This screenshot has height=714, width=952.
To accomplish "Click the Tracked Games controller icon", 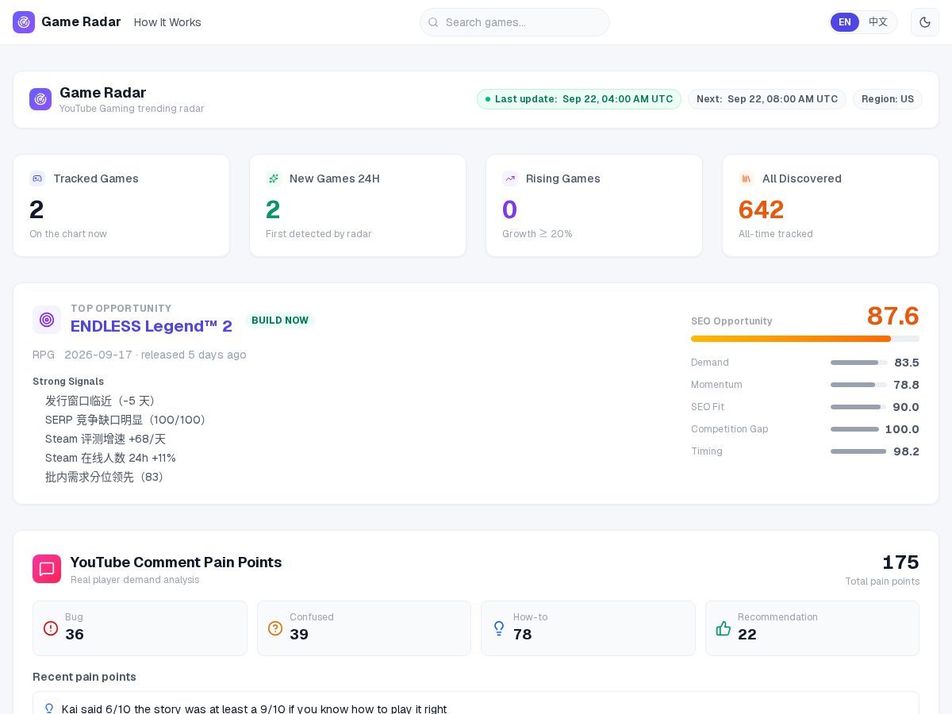I will coord(37,178).
